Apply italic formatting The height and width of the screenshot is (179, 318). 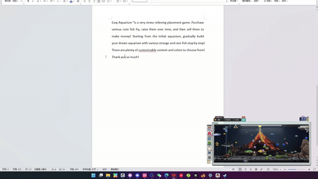(x=33, y=1)
